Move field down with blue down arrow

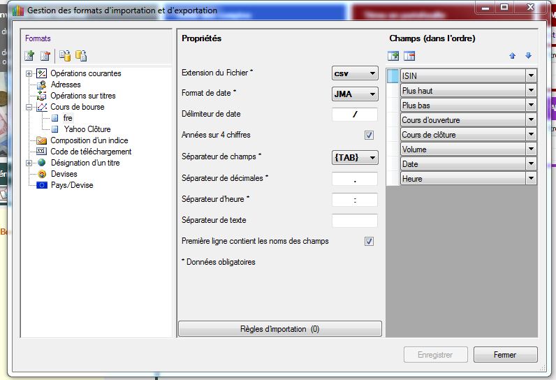point(528,56)
